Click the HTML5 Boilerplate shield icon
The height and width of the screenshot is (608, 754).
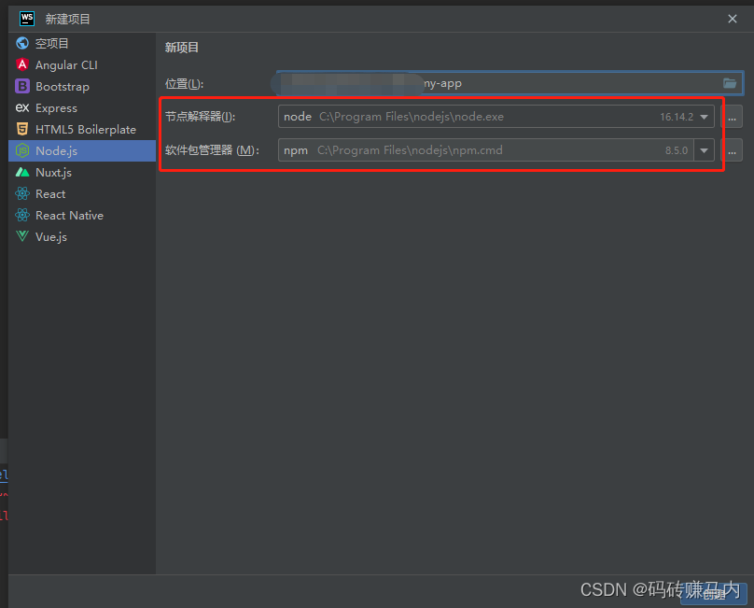[x=22, y=129]
